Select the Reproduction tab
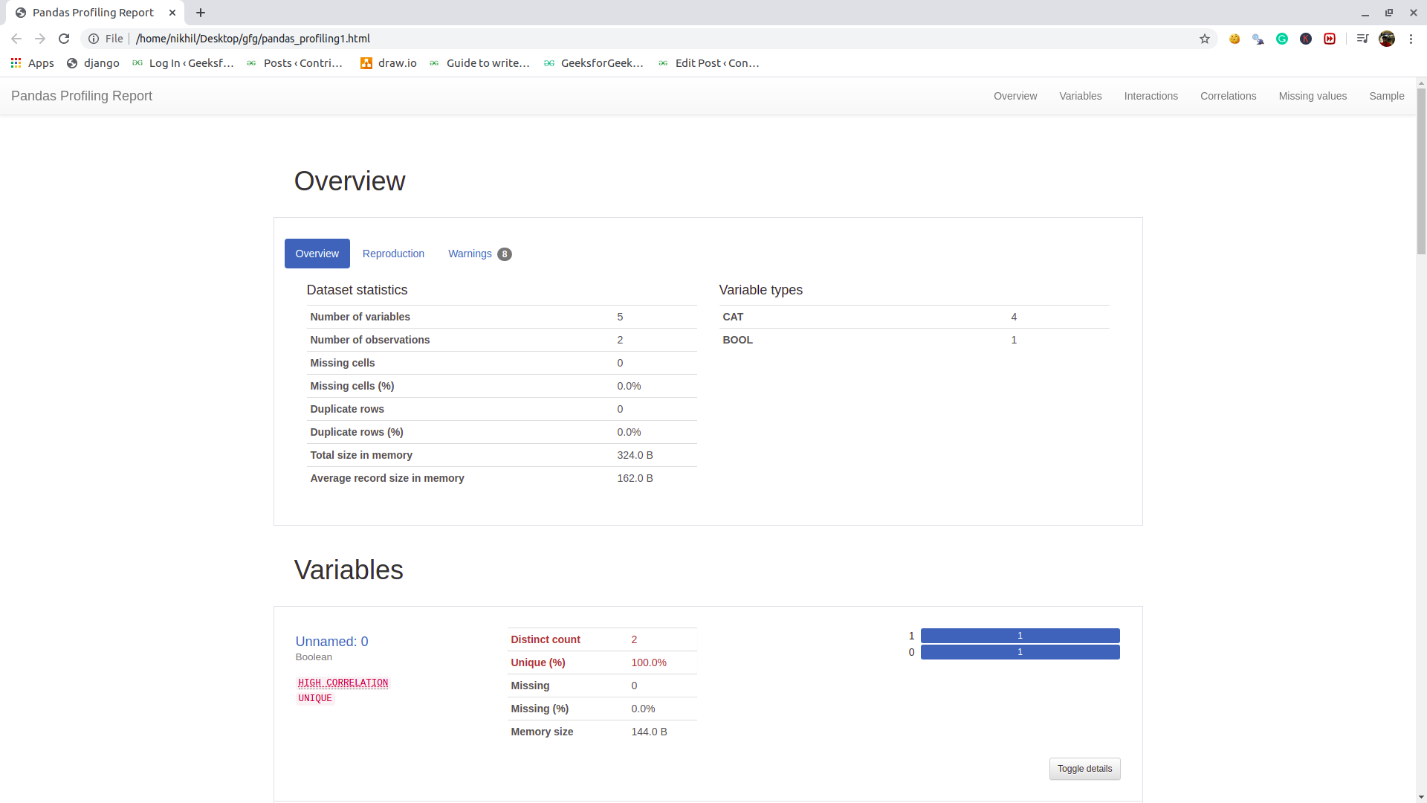Viewport: 1427px width, 803px height. [393, 253]
